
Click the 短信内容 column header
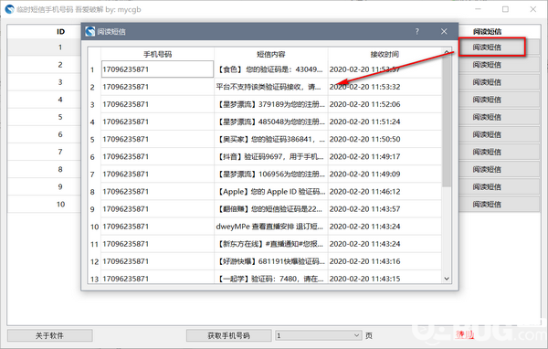271,54
